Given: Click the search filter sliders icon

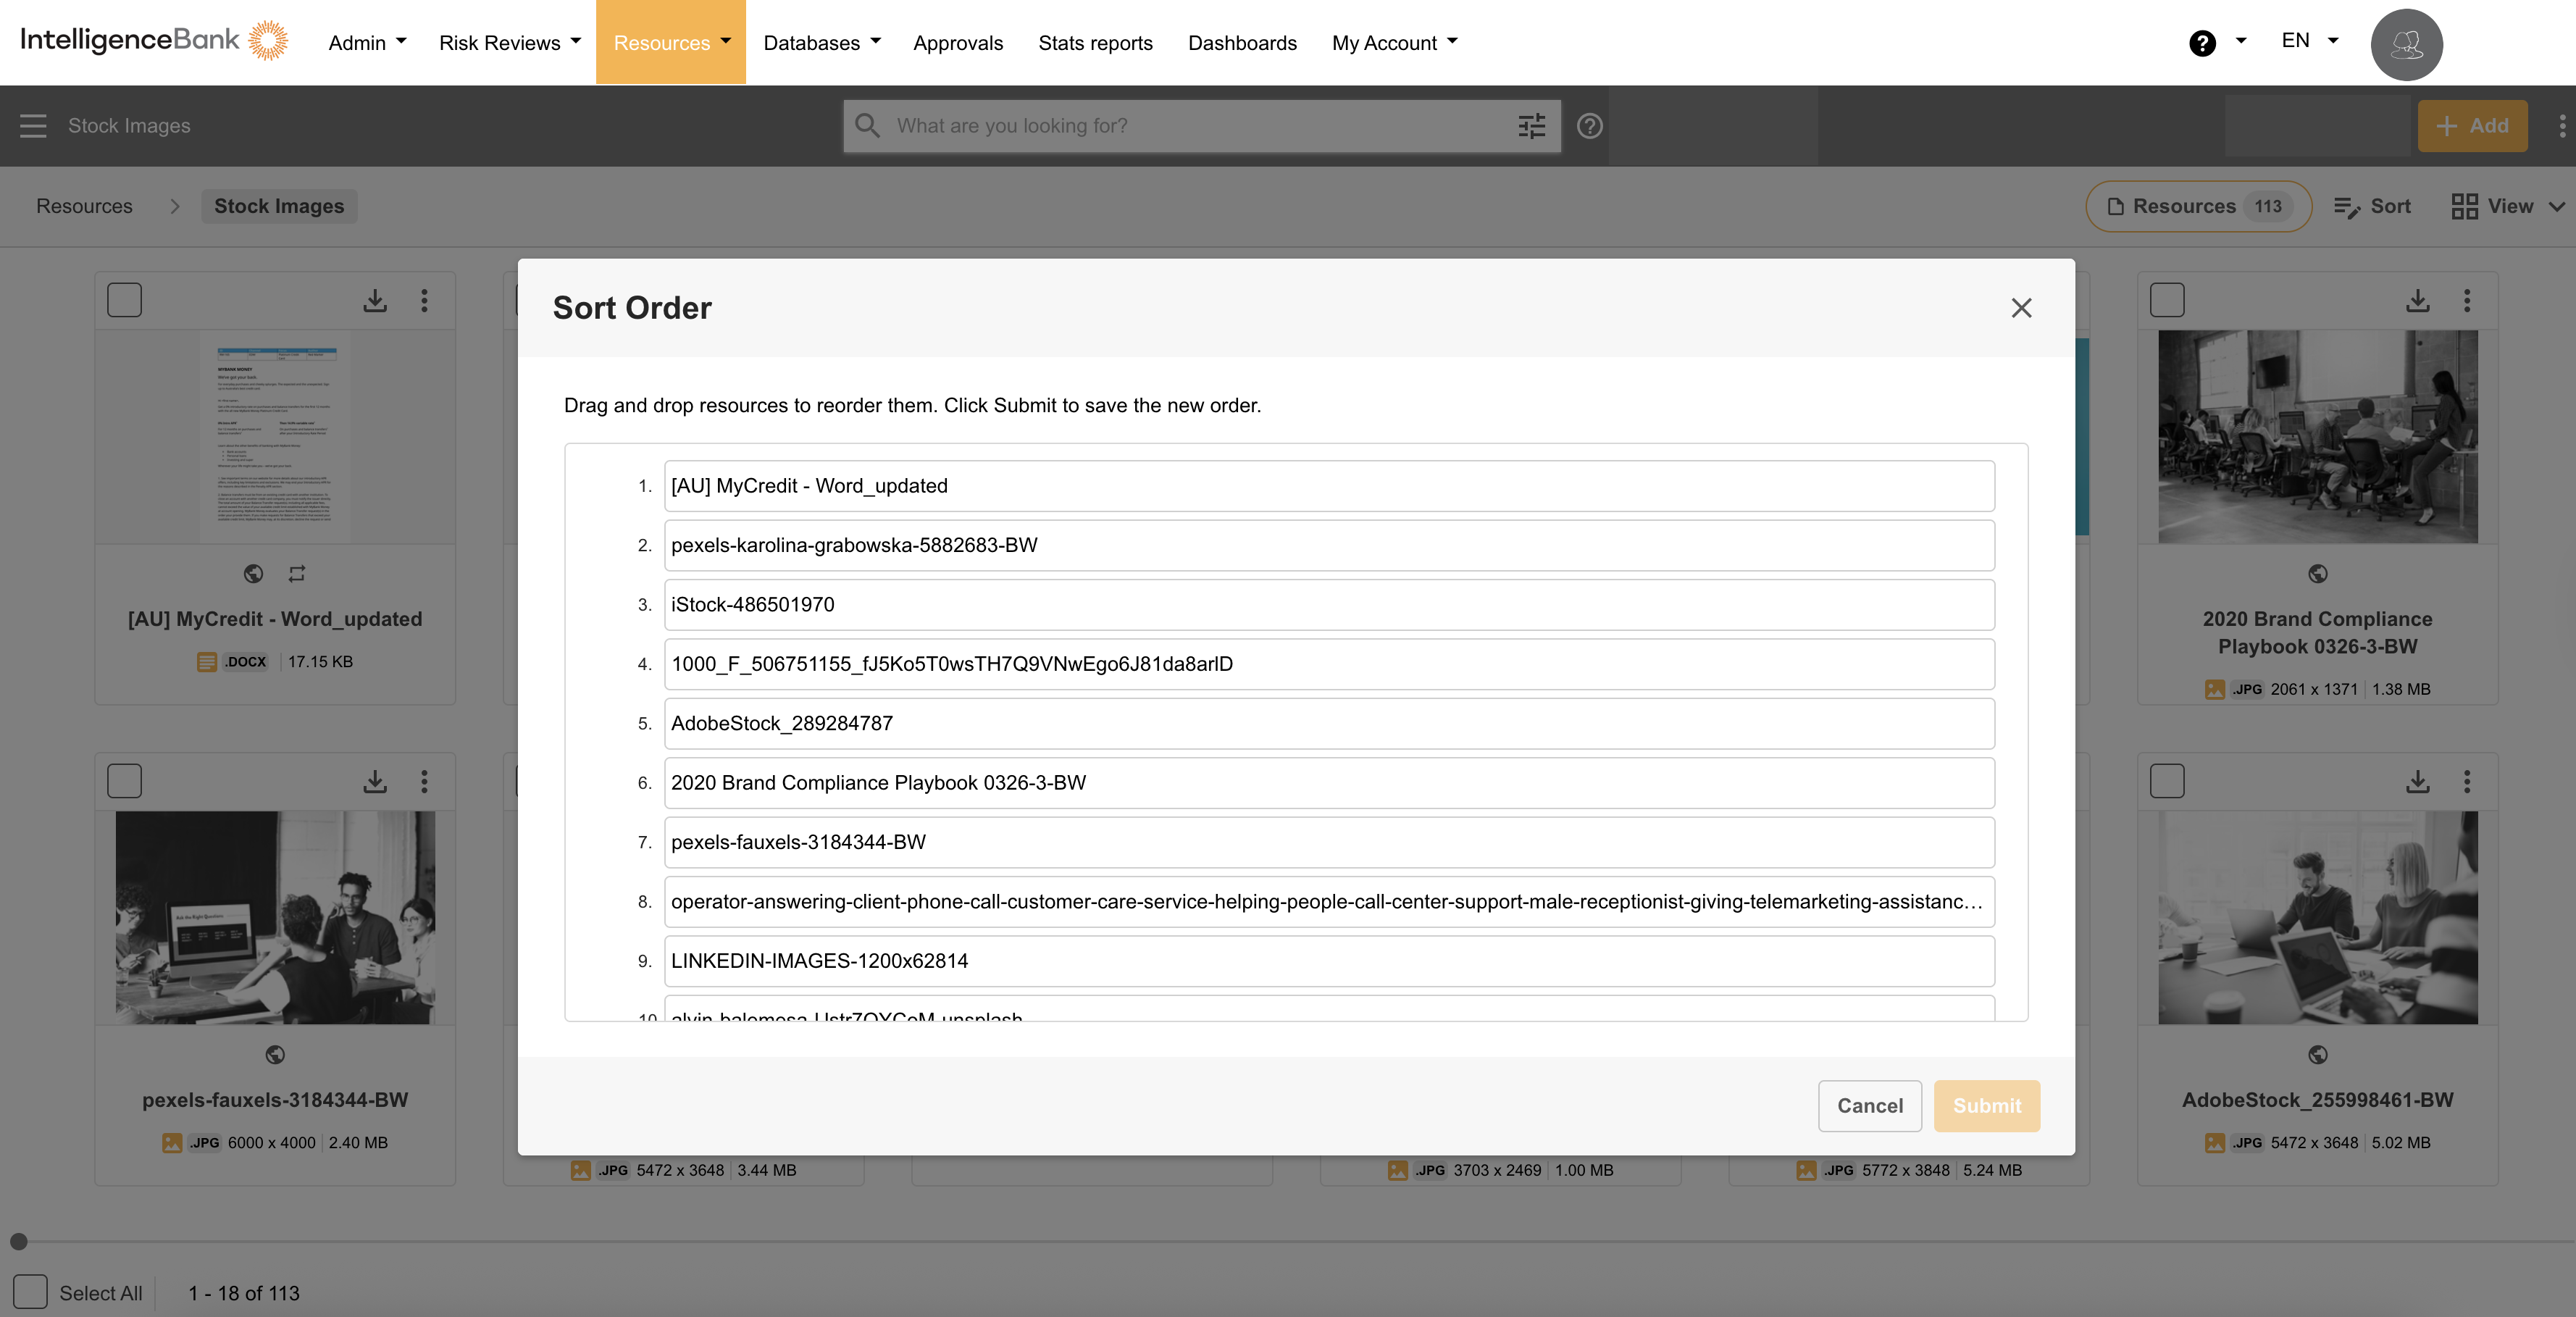Looking at the screenshot, I should click(1531, 126).
